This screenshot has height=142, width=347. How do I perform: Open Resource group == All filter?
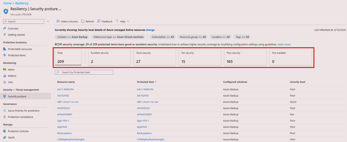pos(193,37)
